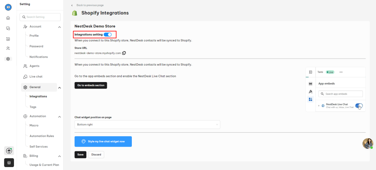Viewport: 376px width, 170px height.
Task: Click back arrow next to Back to previous page
Action: click(x=72, y=5)
